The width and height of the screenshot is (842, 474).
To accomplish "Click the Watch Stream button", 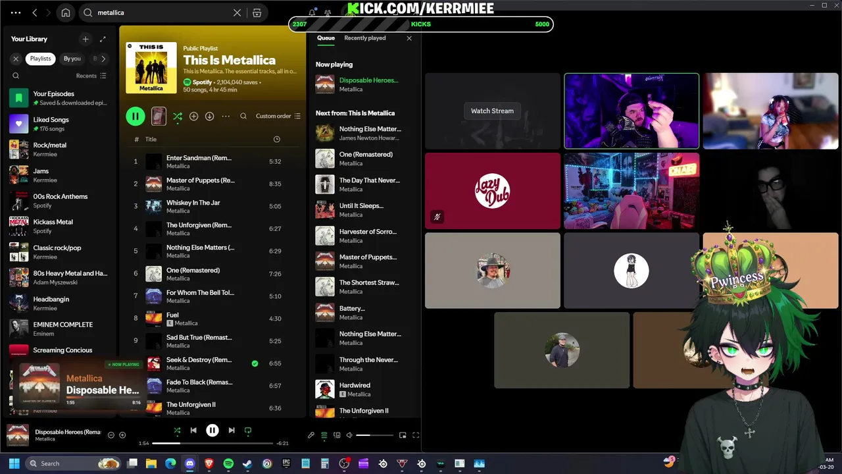I will 492,111.
